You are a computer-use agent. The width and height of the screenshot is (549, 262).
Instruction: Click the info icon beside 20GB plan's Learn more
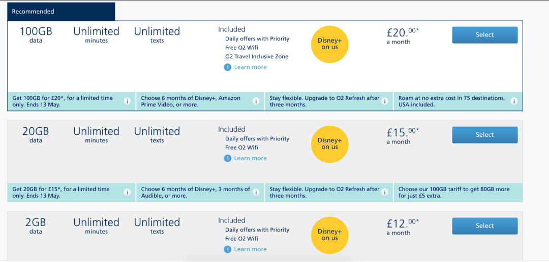pyautogui.click(x=228, y=158)
